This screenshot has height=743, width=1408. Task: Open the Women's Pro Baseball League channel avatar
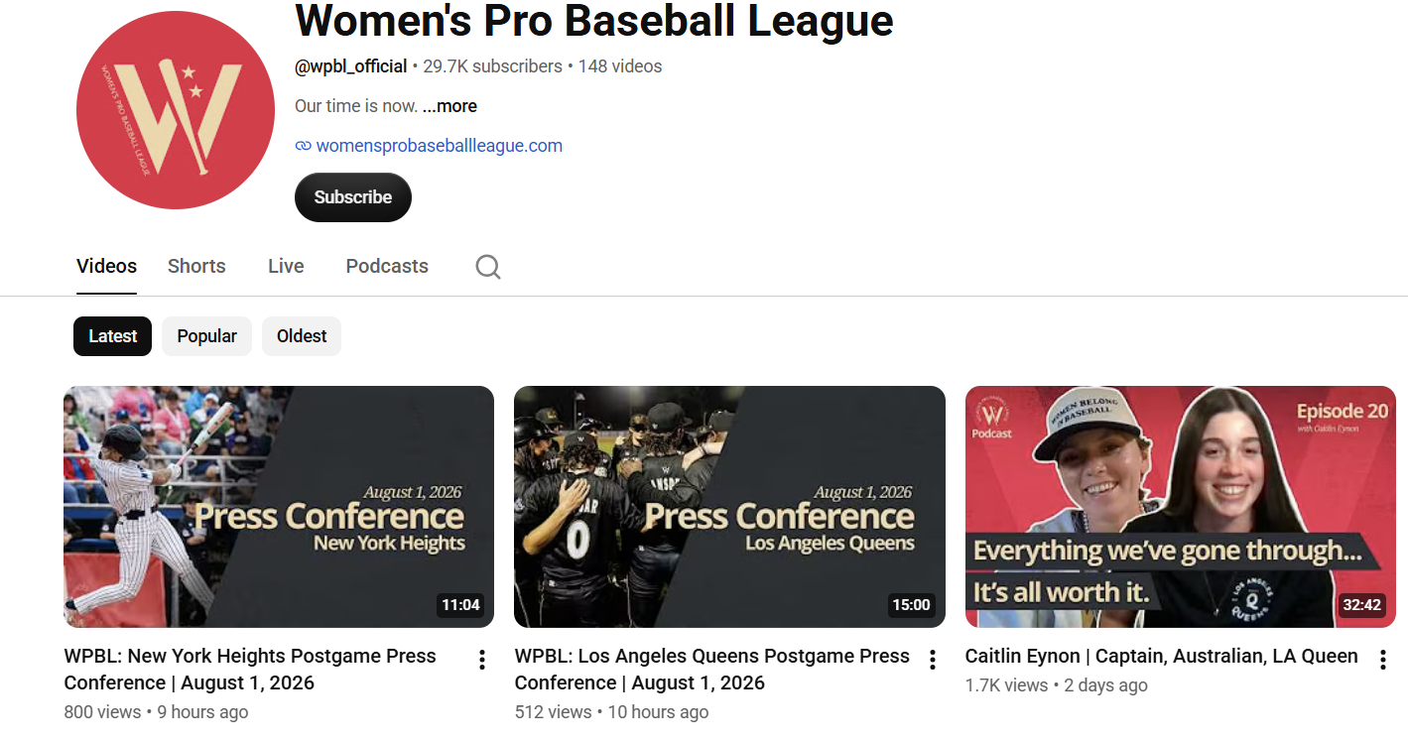[x=176, y=110]
